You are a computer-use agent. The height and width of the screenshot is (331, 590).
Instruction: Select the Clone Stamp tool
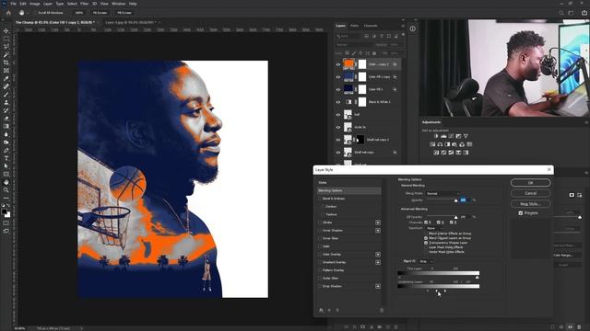point(6,102)
